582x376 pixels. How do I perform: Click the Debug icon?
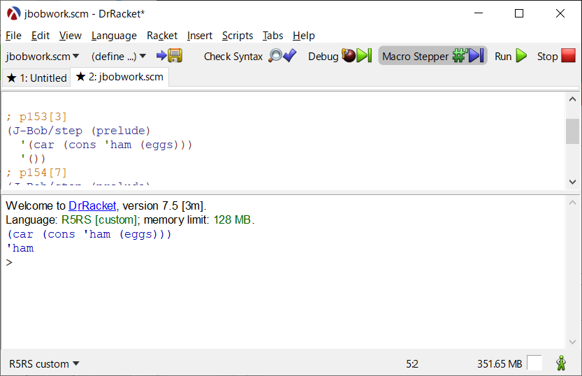[x=356, y=56]
